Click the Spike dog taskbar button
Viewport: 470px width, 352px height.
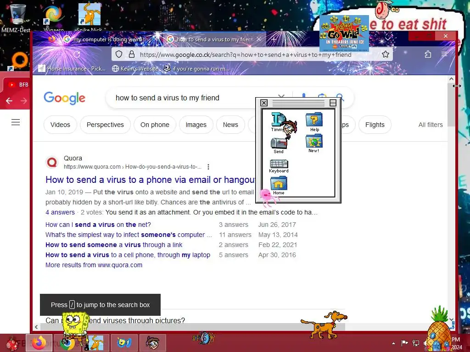click(x=97, y=343)
